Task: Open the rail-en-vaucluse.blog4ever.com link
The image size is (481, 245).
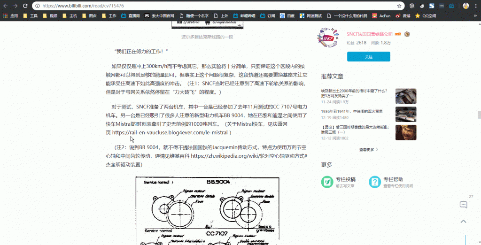Action: point(170,133)
